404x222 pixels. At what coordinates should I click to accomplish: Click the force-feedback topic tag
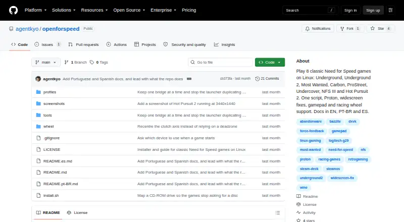312,131
